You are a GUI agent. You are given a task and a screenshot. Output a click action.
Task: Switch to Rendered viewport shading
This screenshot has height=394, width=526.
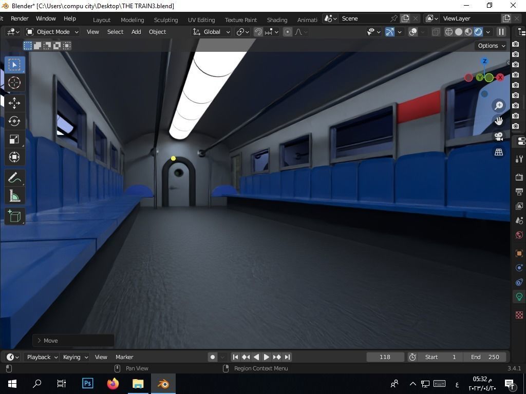point(478,32)
